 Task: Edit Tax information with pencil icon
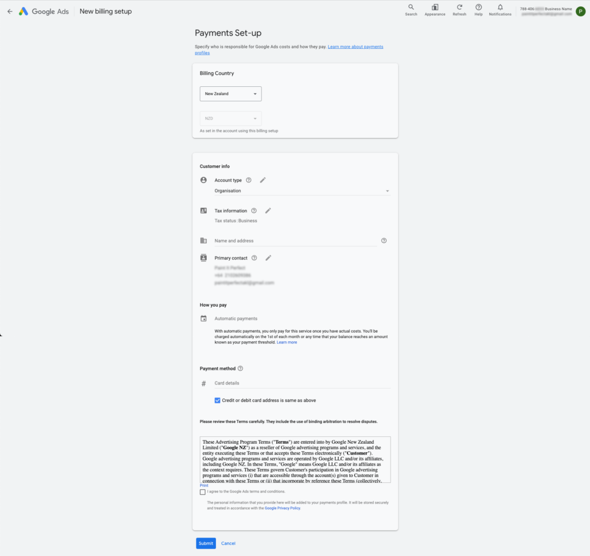(268, 211)
